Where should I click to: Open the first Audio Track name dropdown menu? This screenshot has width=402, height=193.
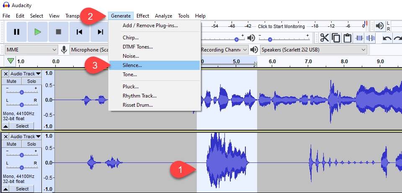[26, 74]
